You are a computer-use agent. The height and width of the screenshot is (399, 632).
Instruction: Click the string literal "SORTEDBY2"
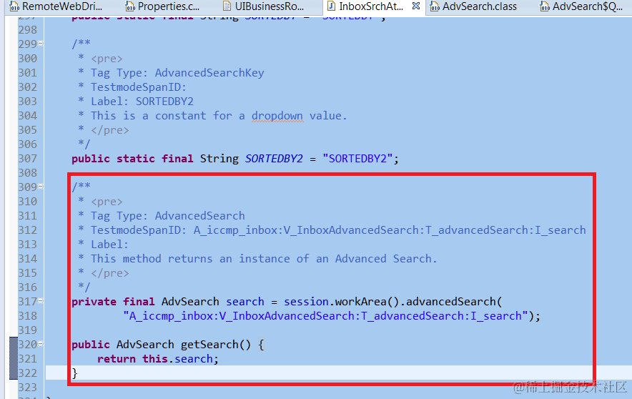(x=357, y=159)
